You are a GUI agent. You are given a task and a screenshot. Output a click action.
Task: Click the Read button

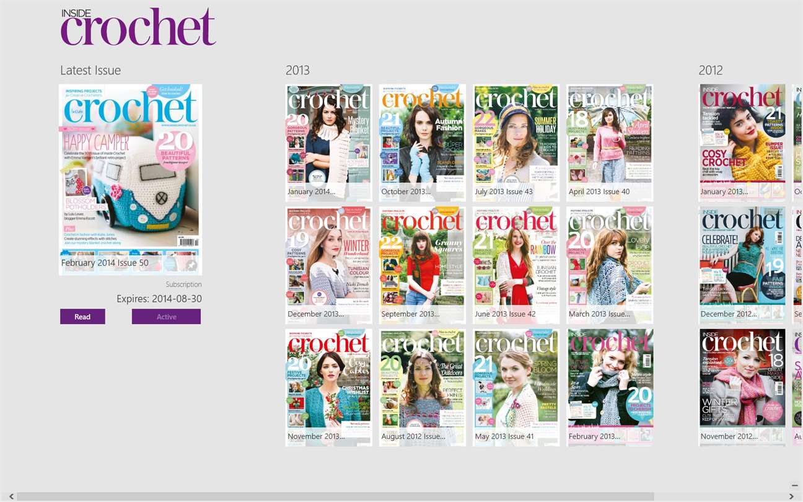click(82, 317)
